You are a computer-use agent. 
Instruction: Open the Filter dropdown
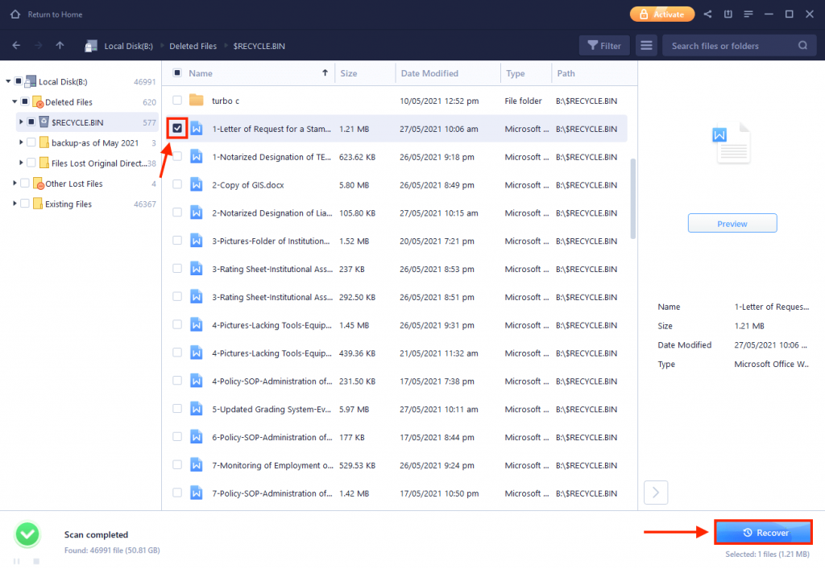603,45
